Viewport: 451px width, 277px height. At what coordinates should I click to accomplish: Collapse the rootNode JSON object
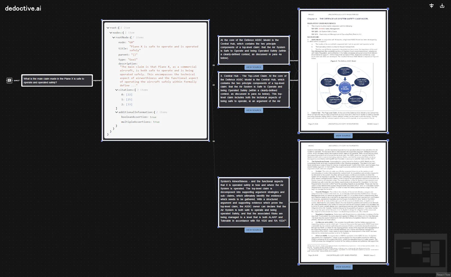[114, 37]
